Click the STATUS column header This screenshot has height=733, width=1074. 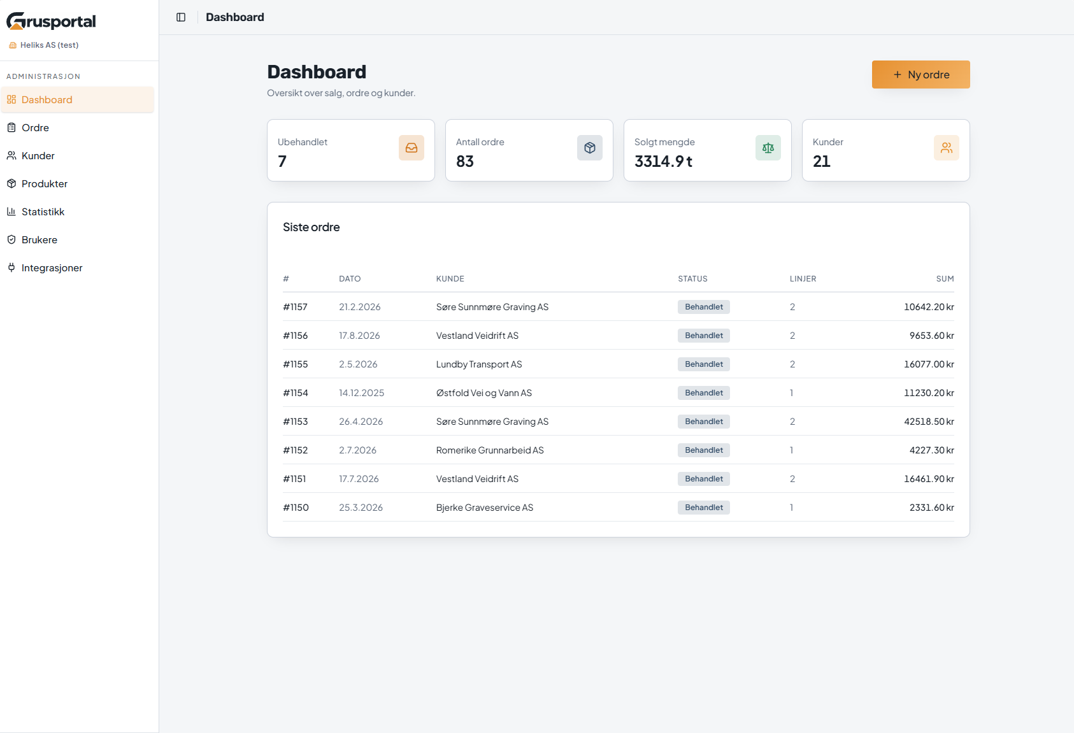692,279
